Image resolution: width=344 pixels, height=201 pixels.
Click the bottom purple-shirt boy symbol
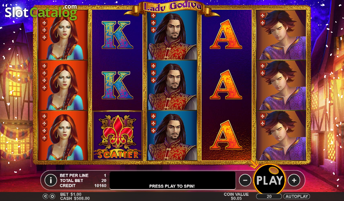click(x=281, y=135)
